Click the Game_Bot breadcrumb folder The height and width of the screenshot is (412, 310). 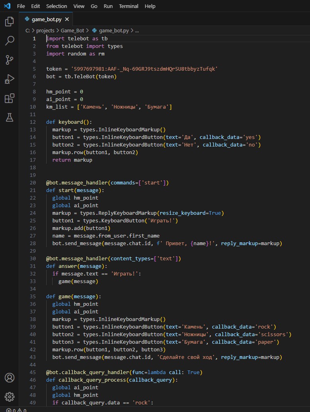click(73, 31)
